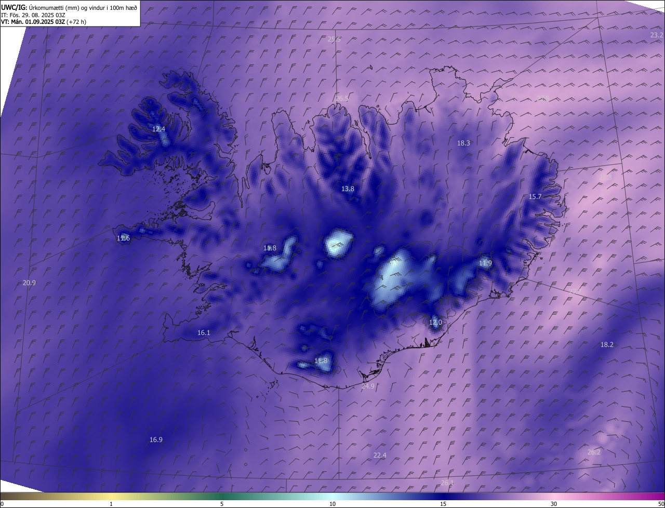Click the color scale tick labeled 5
Screen dimensions: 665x508
pos(222,504)
